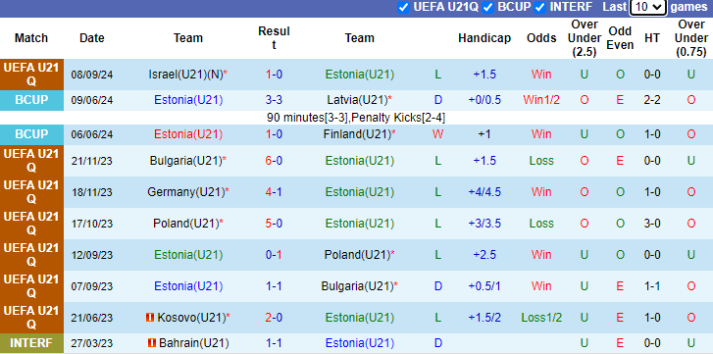This screenshot has height=354, width=713.
Task: Click the 4-1 result score
Action: [x=274, y=192]
